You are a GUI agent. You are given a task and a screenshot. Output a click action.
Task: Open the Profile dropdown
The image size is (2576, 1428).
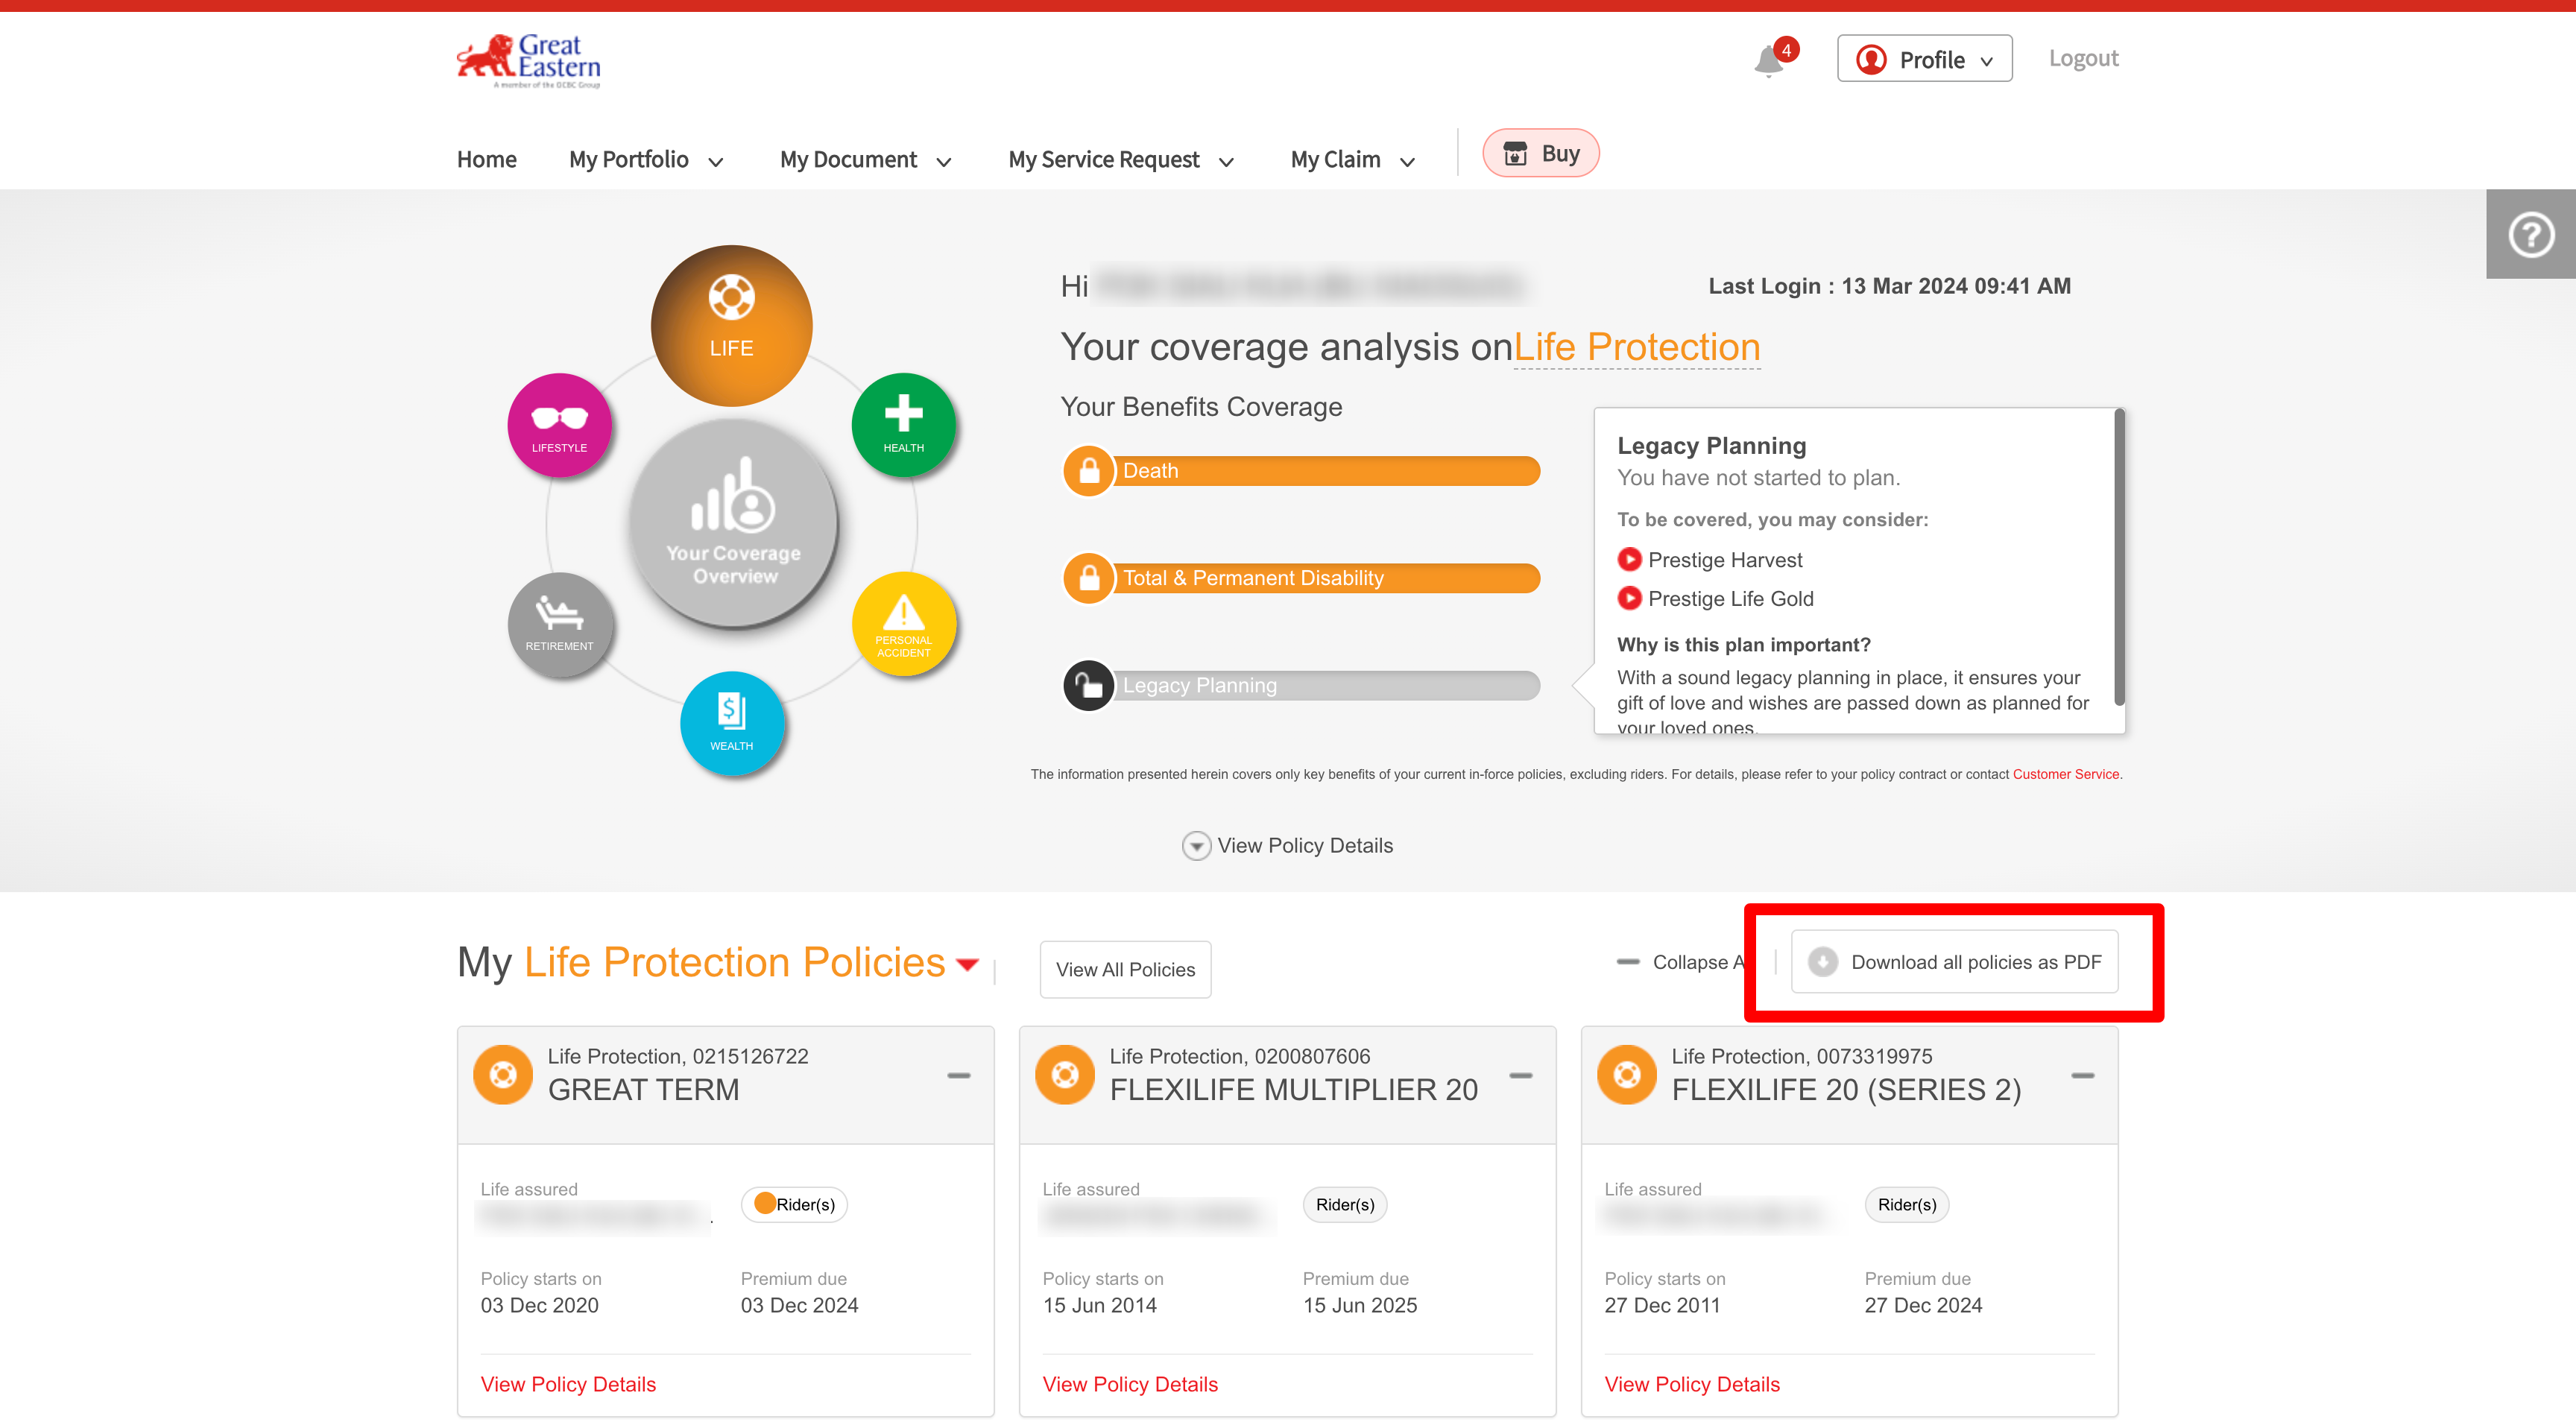1924,59
